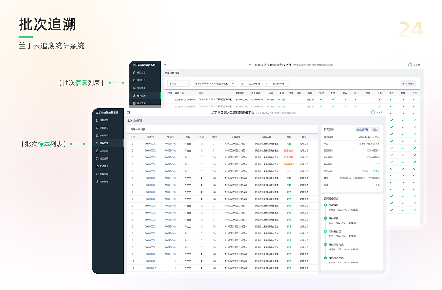Click the 阳性(复查) result cell
Viewport: 442px width, 290px height.
[289, 151]
